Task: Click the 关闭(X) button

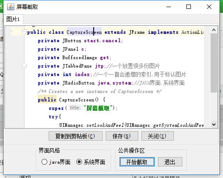Action: [157, 136]
